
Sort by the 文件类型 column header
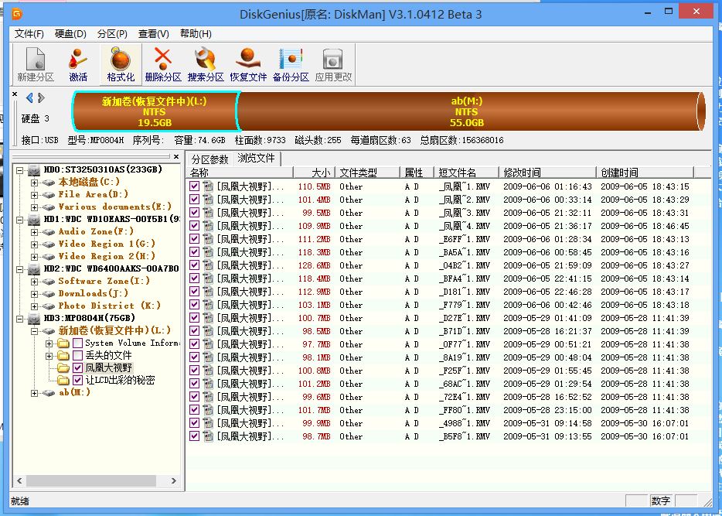[367, 173]
